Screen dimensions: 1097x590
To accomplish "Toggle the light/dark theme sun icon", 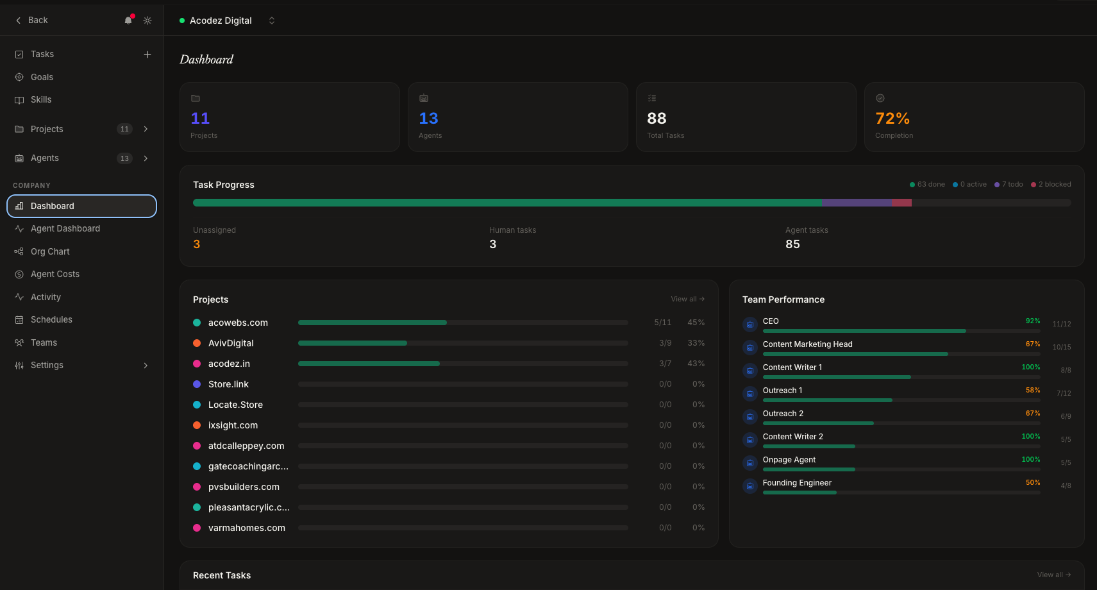I will 147,21.
